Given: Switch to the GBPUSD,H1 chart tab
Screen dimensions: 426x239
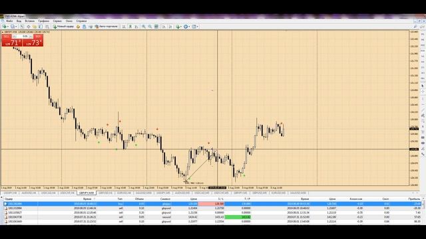Looking at the screenshot, I should [105, 193].
